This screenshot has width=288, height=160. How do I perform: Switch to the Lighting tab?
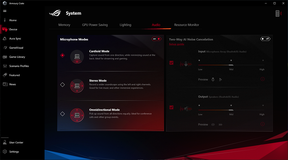126,25
